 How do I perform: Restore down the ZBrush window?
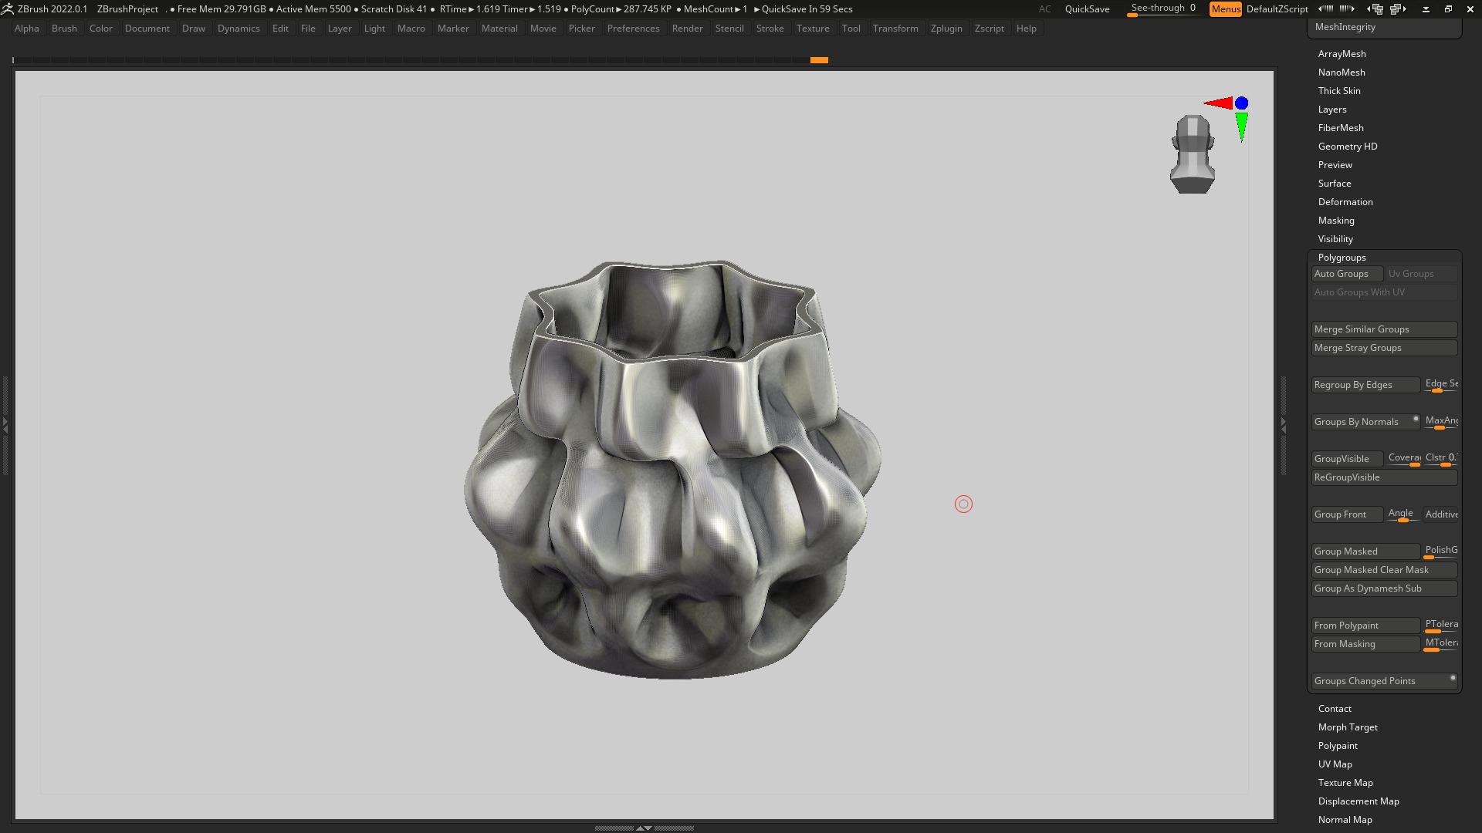1448,9
